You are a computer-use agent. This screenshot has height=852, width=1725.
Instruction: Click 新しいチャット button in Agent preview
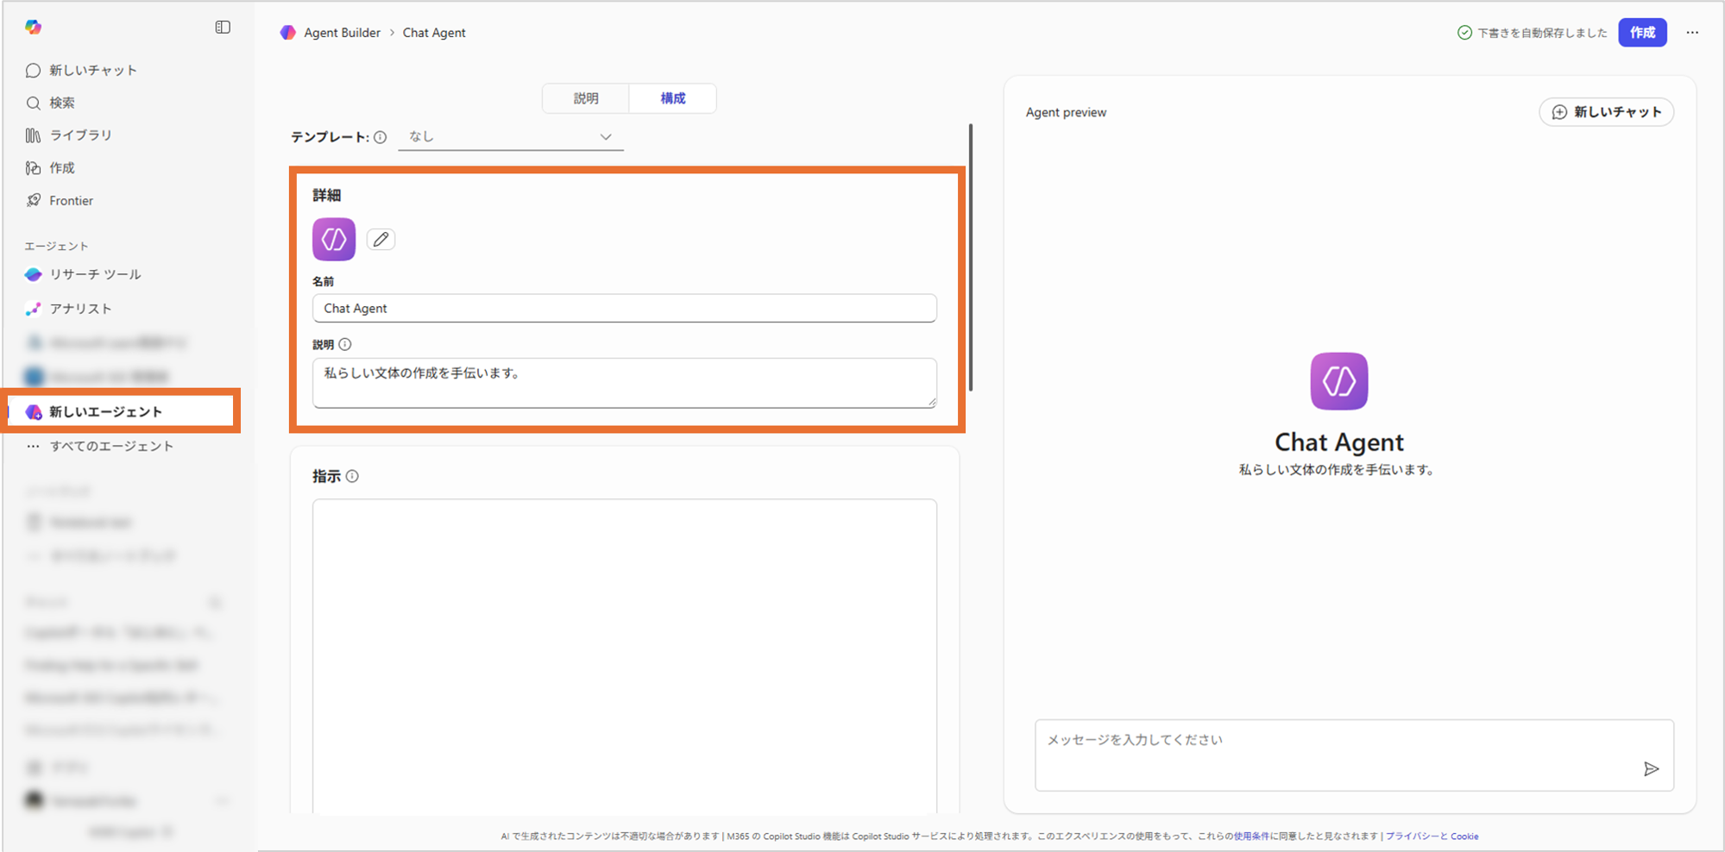tap(1606, 112)
